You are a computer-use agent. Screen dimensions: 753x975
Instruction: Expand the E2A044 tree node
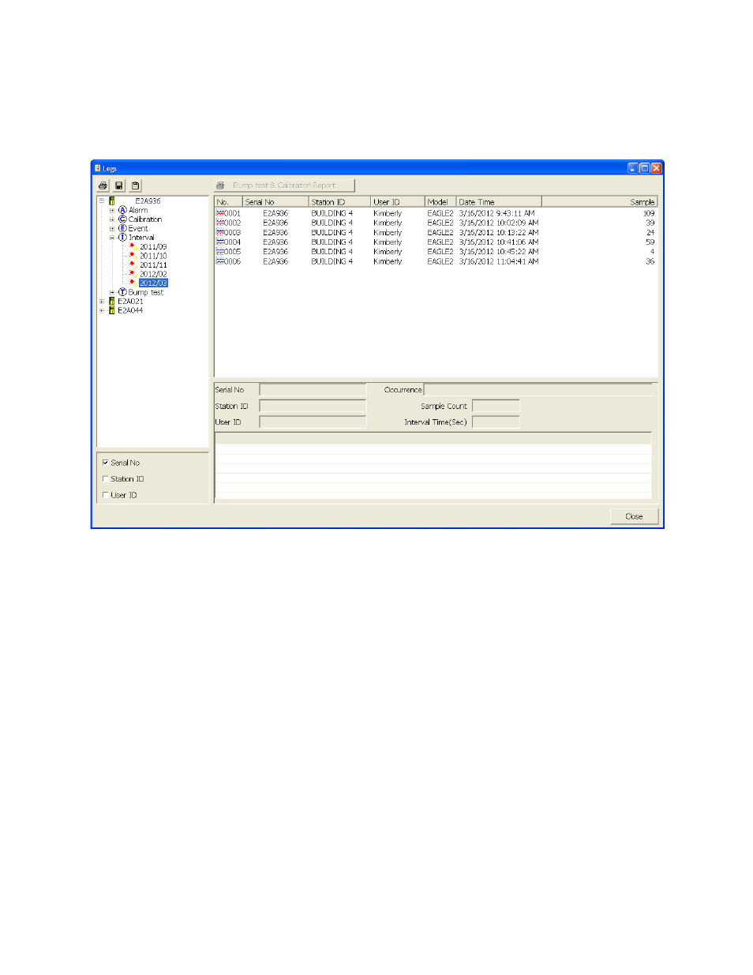102,310
